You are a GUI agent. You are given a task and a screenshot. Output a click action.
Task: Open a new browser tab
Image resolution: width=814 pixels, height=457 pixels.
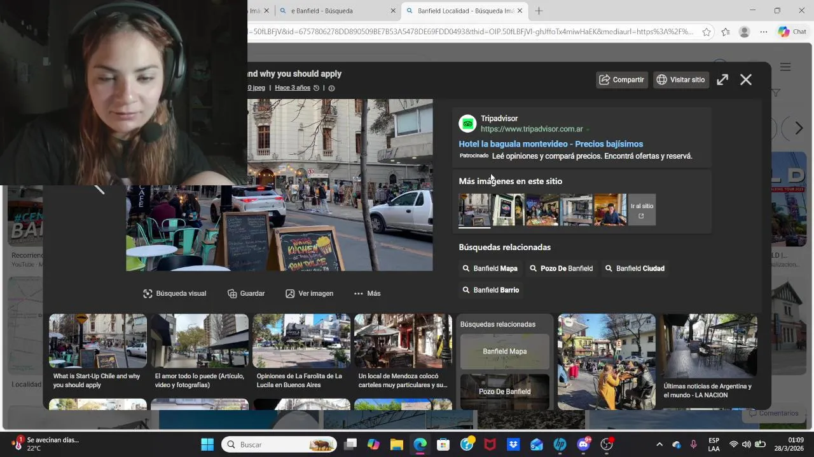(x=539, y=11)
